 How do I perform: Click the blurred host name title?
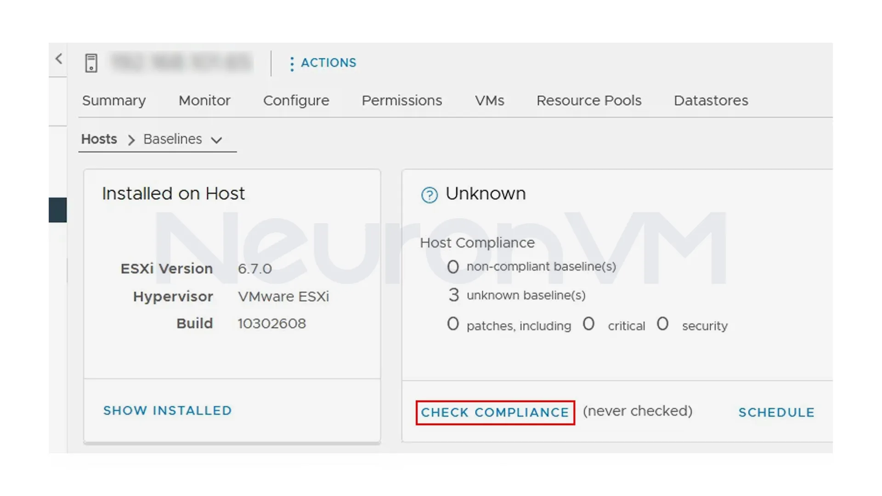(182, 62)
